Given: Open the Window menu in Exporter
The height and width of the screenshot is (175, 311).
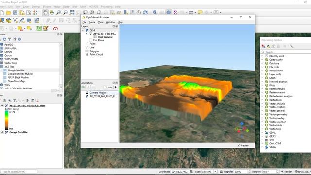Looking at the screenshot, I should click(110, 22).
